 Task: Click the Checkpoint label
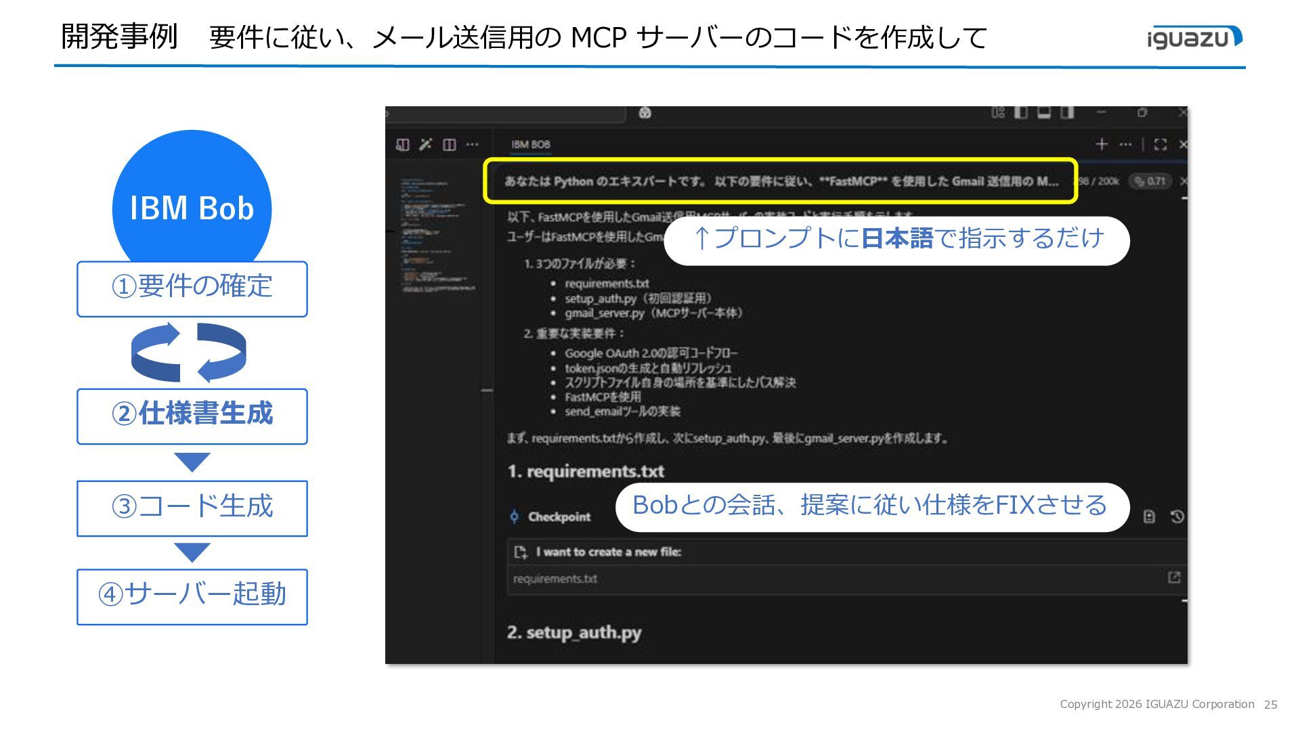559,516
